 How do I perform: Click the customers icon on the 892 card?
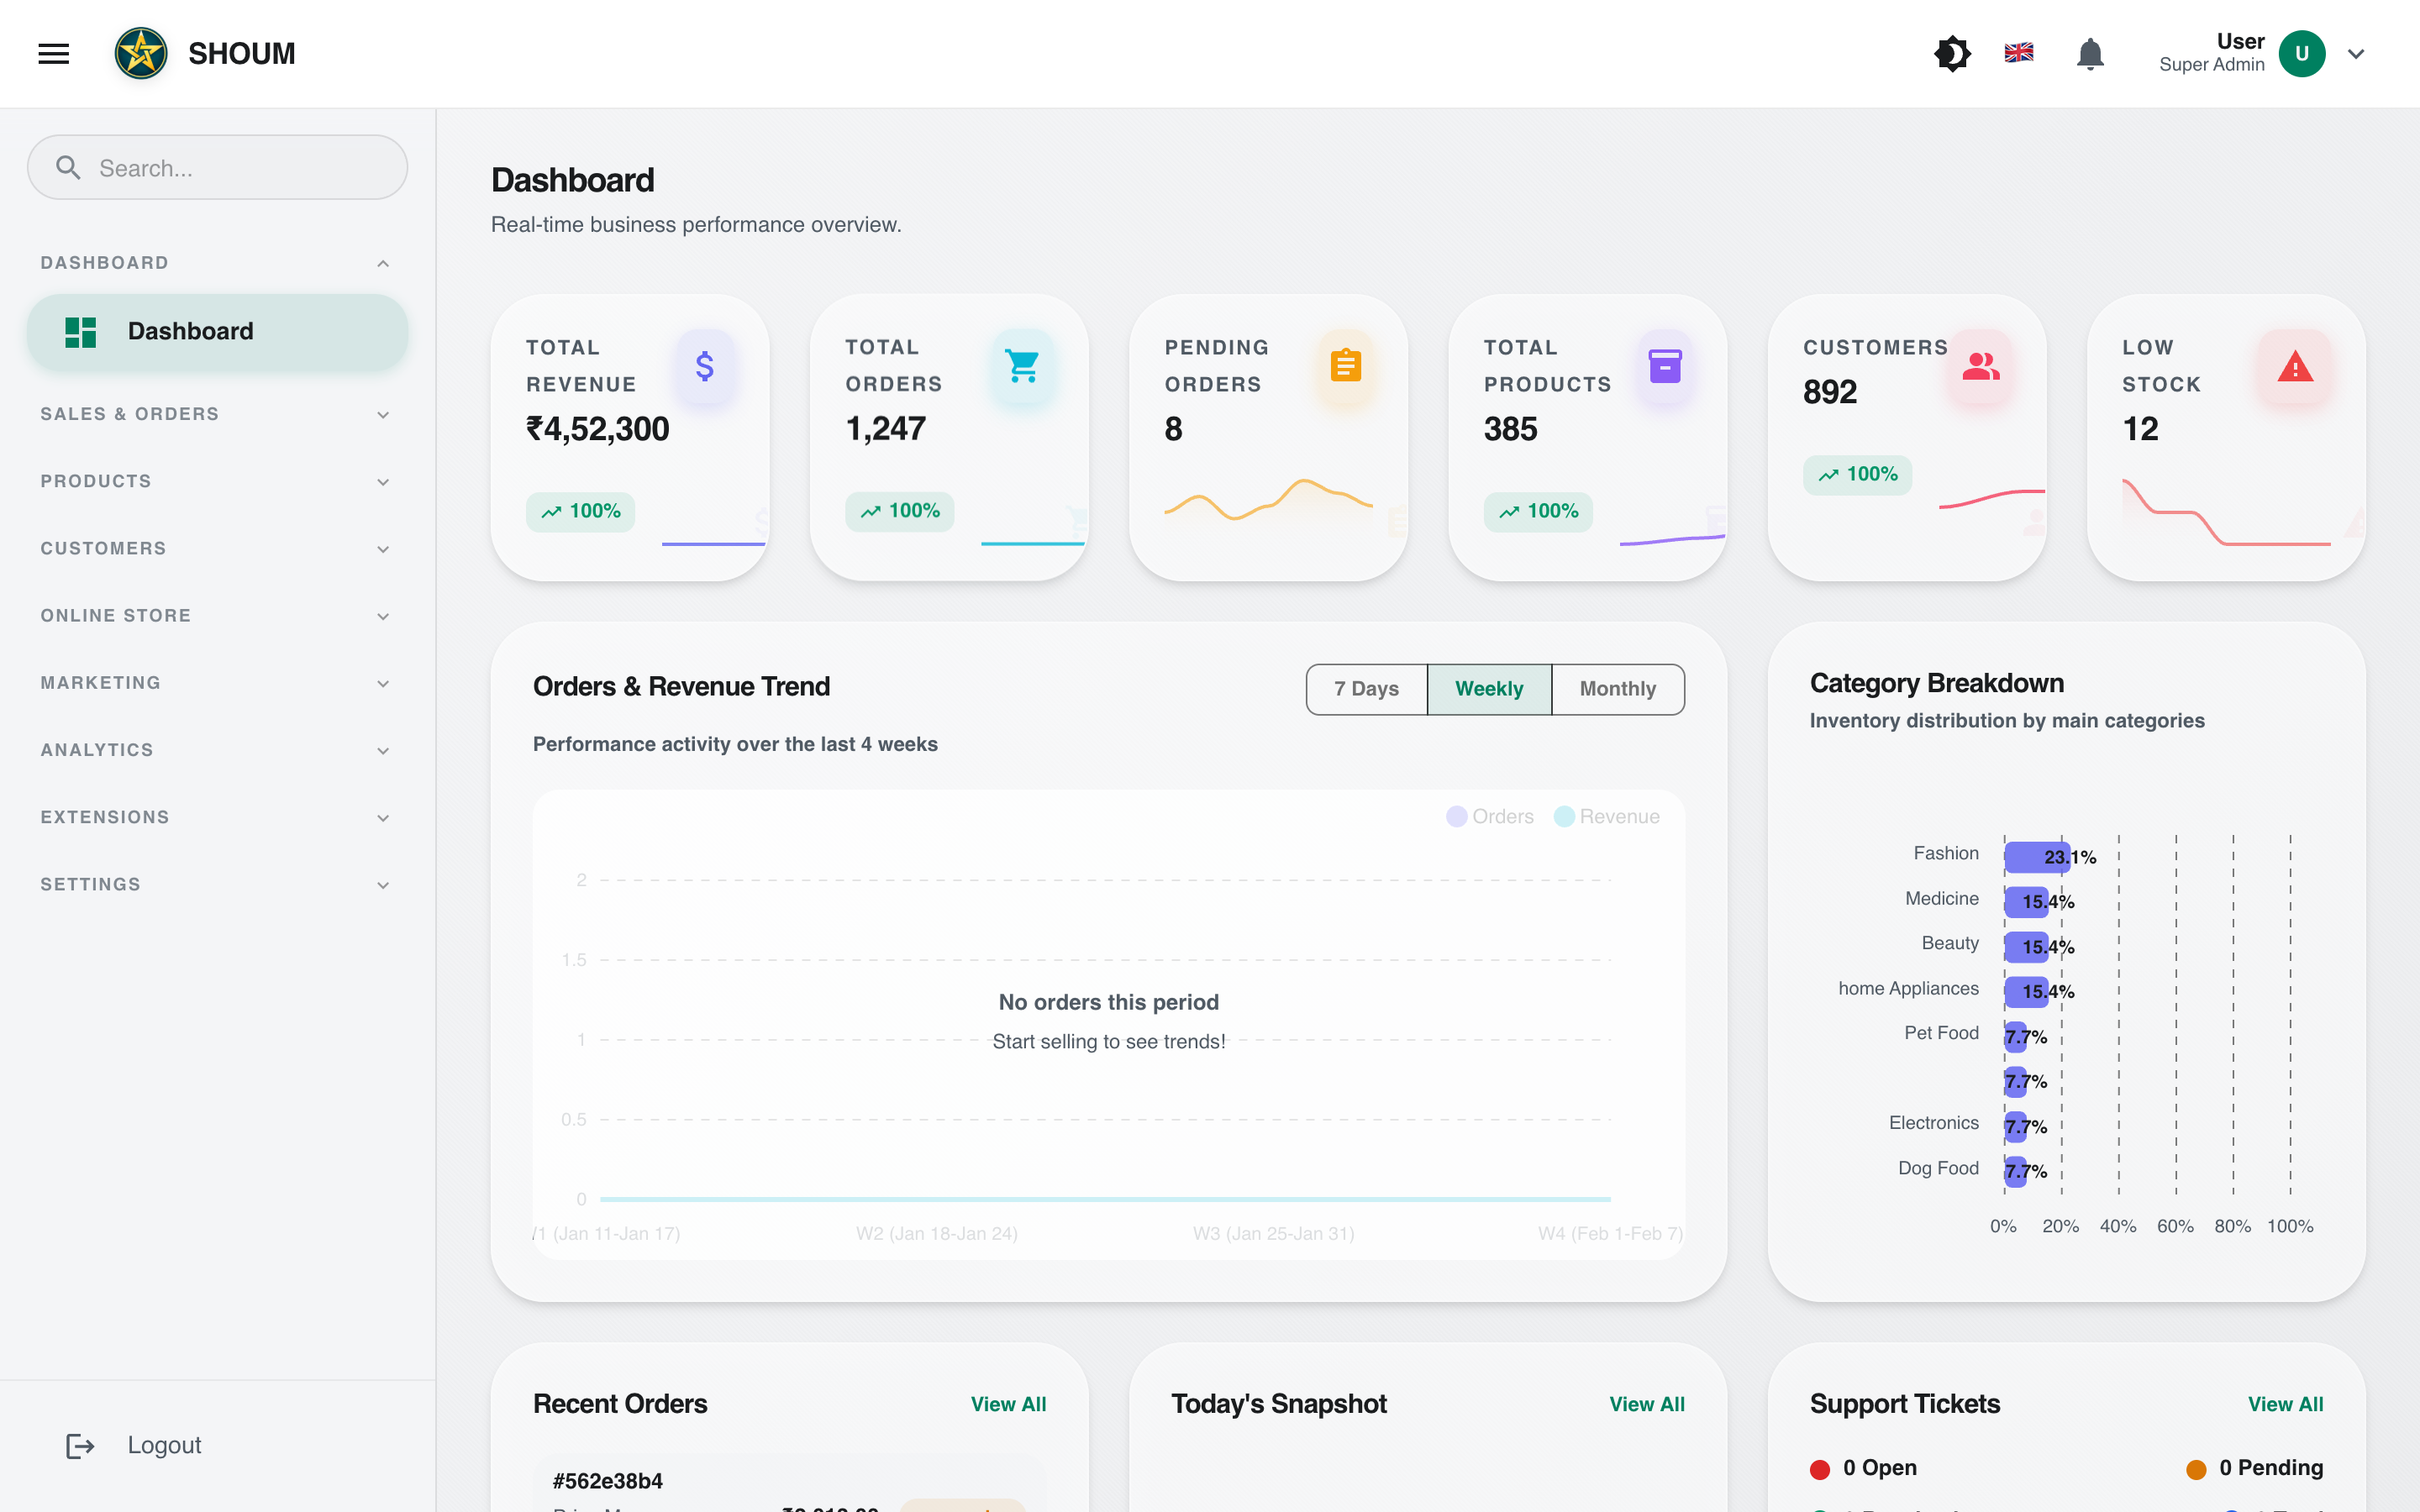1981,368
